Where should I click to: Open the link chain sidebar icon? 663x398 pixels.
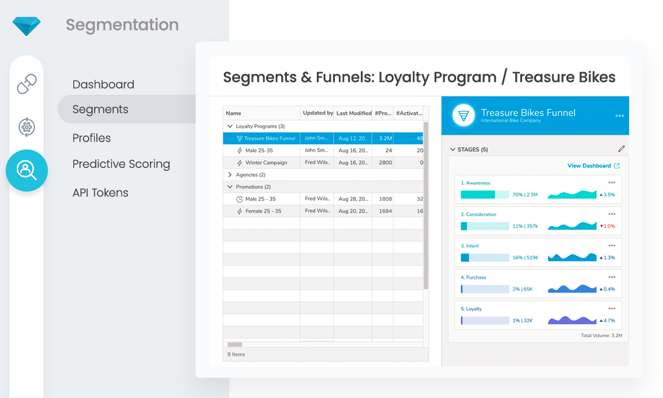(26, 83)
